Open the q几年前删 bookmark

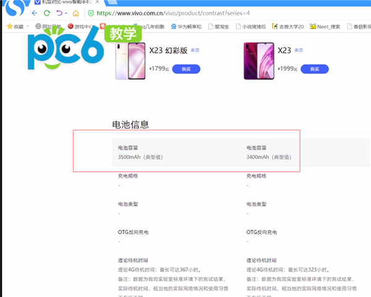149,27
